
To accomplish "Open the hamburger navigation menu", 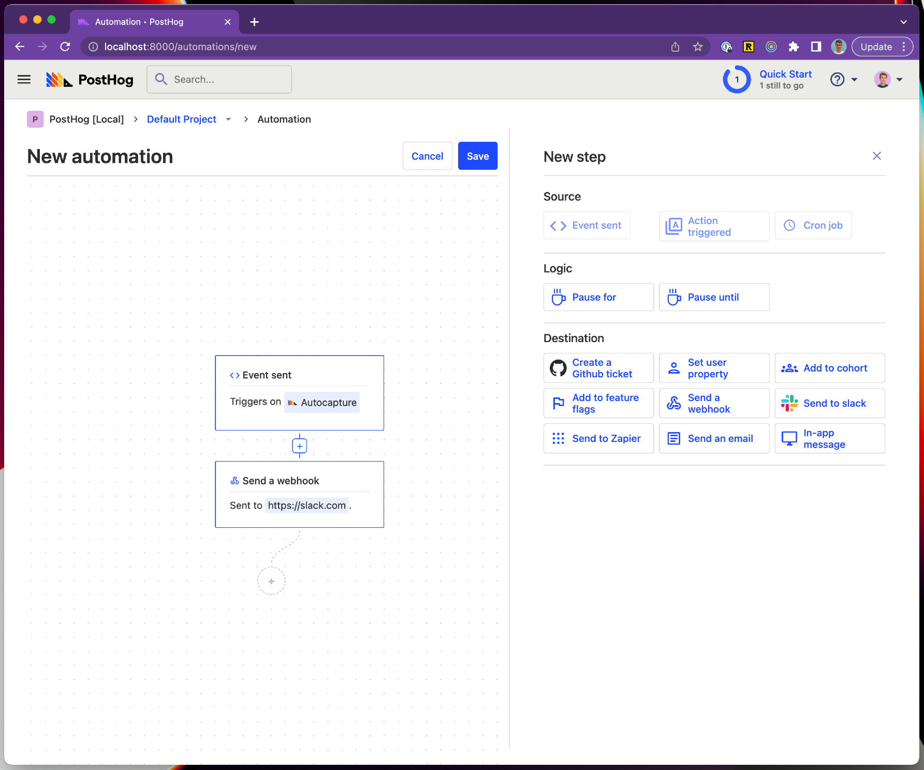I will coord(24,79).
